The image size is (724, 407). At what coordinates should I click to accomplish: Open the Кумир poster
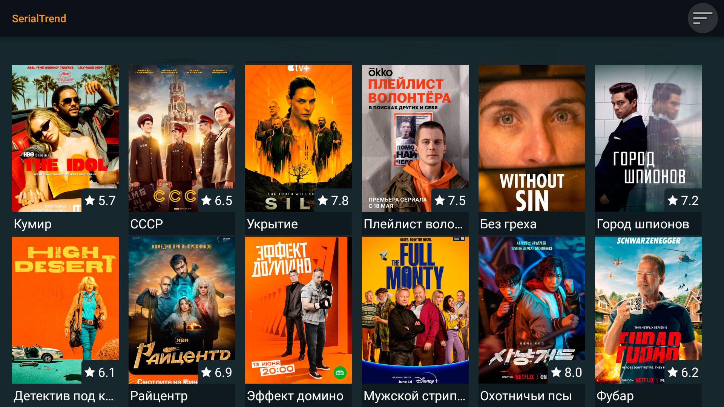65,138
